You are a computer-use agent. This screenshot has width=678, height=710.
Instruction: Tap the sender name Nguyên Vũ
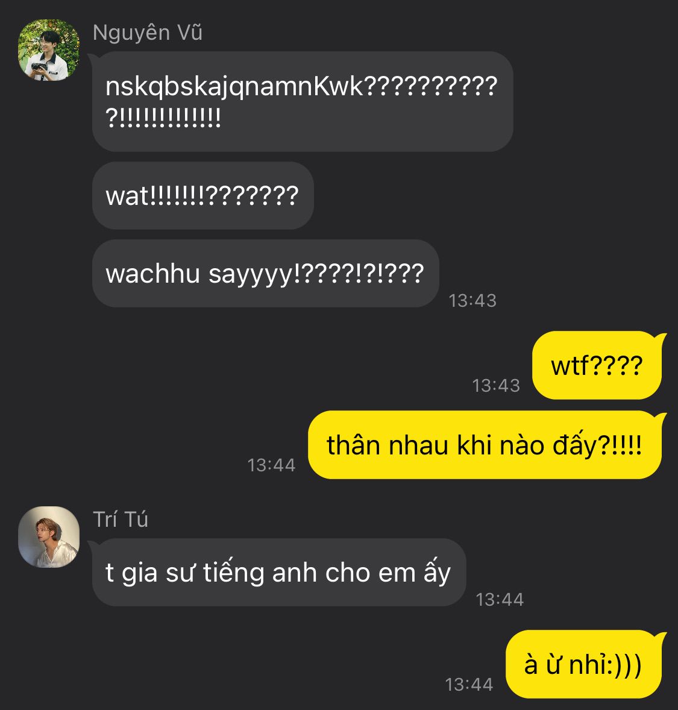click(x=147, y=33)
